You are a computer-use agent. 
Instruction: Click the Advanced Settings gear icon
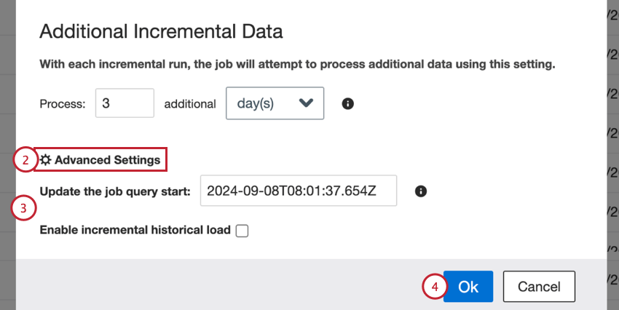pyautogui.click(x=45, y=160)
